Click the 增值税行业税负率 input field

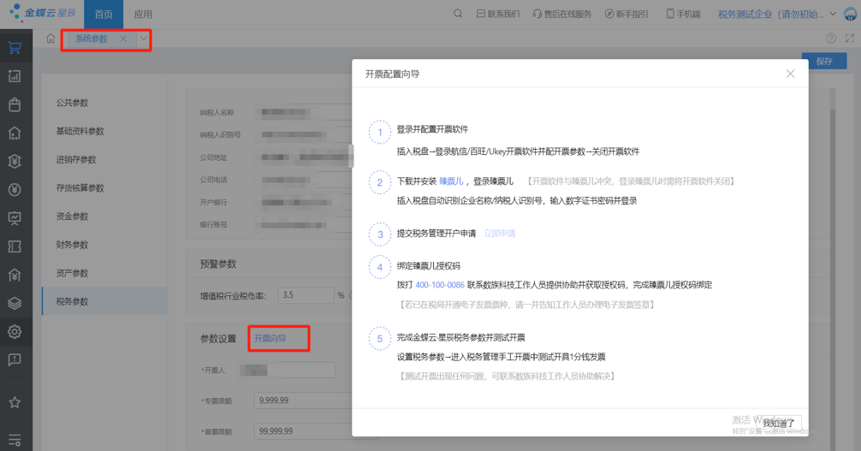pyautogui.click(x=306, y=295)
